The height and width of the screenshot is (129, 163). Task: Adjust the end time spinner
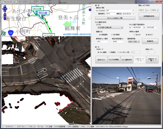(x=158, y=10)
